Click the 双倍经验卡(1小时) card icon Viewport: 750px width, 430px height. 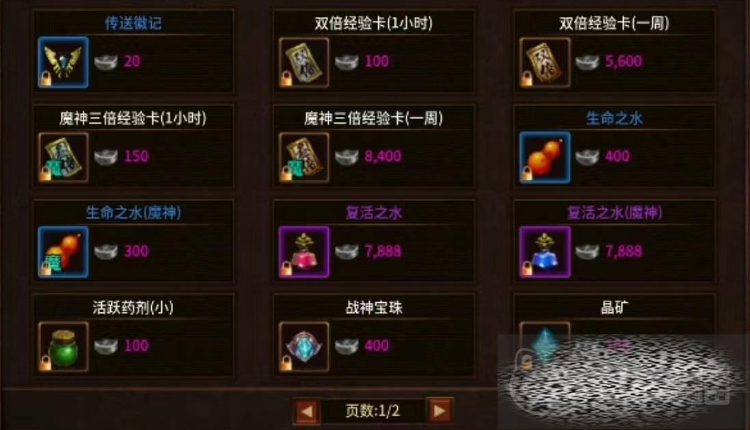point(304,62)
